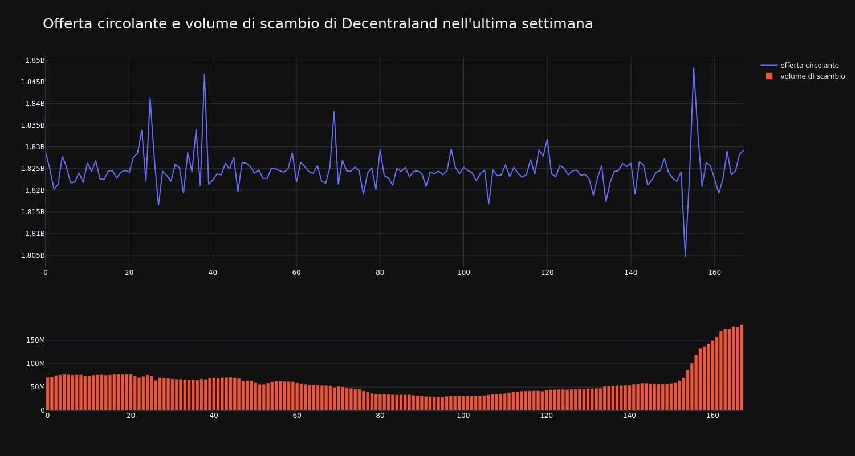Click the 1.85B y-axis label
855x456 pixels.
tap(34, 60)
